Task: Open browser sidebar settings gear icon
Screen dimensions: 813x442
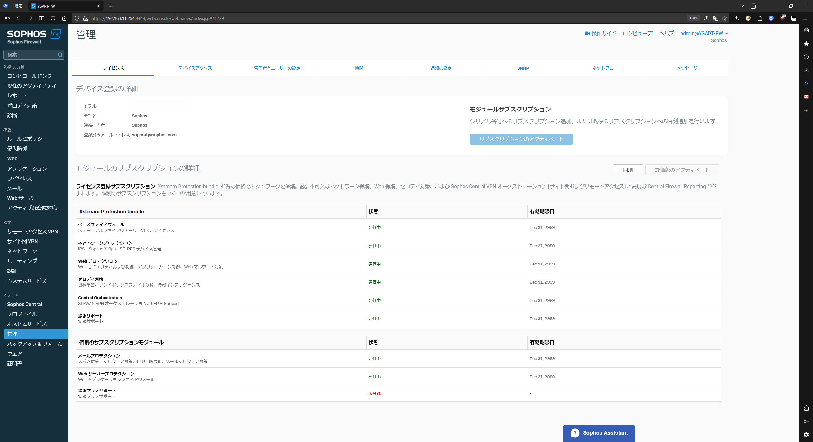Action: pyautogui.click(x=806, y=435)
